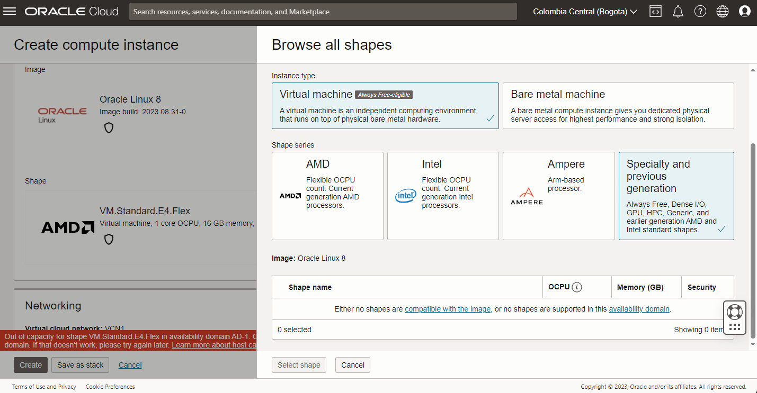Screen dimensions: 757x393
Task: Click the AMD logo in shape series
Action: coord(290,196)
